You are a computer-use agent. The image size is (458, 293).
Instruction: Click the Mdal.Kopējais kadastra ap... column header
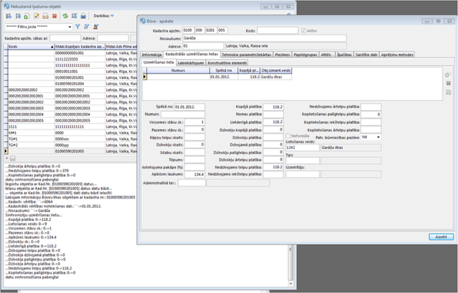coord(80,47)
